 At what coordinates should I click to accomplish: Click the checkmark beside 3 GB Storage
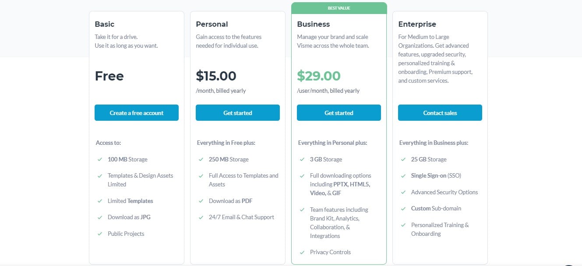(302, 159)
